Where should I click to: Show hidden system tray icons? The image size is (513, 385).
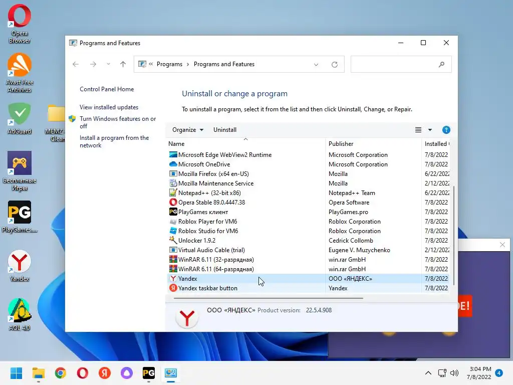[x=428, y=373]
